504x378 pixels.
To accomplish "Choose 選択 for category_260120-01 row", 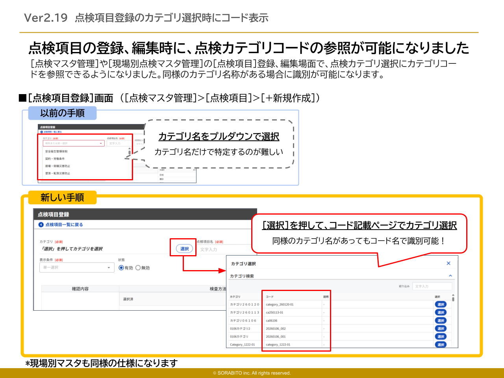I will (x=441, y=304).
